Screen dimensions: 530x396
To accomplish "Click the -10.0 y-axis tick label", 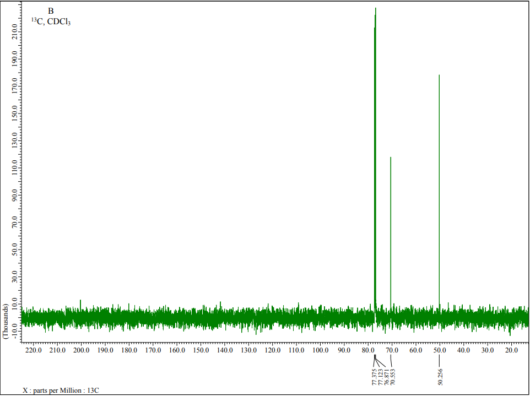I will point(15,331).
